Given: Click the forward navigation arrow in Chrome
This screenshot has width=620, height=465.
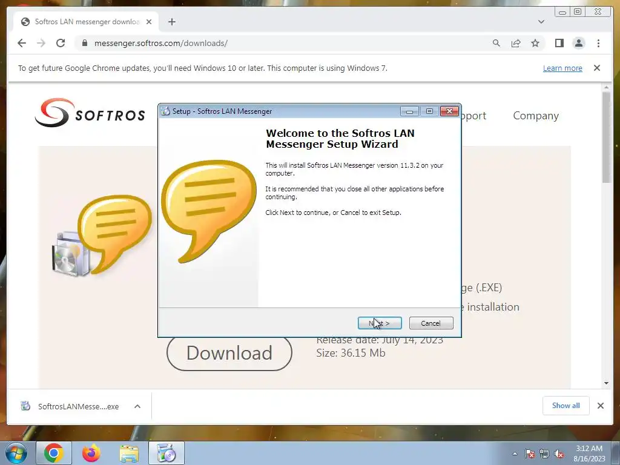Looking at the screenshot, I should [x=41, y=43].
